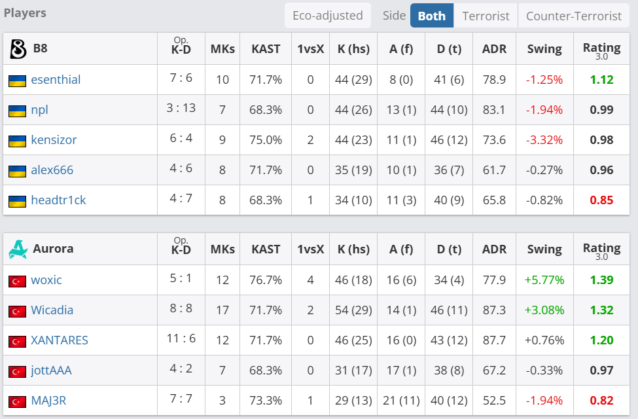Sort Aurora table by Swing column
The width and height of the screenshot is (638, 419).
tap(544, 249)
